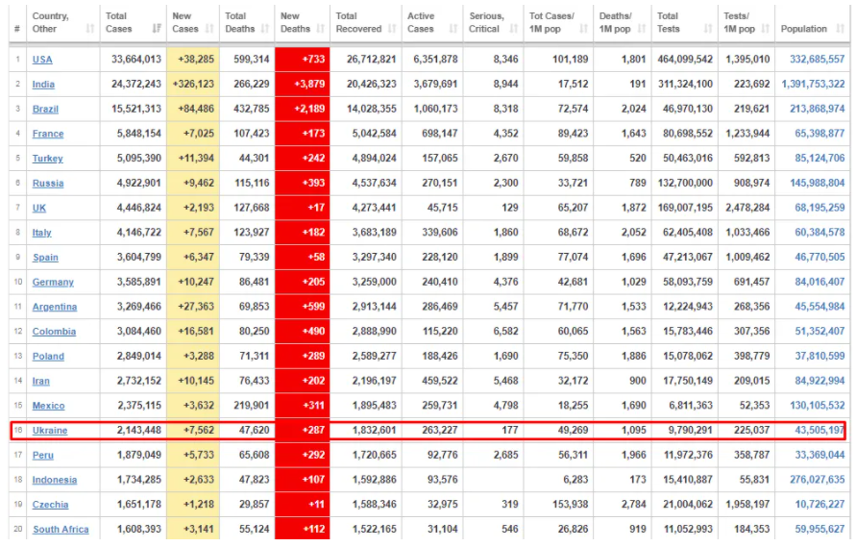
Task: Sort by Total Deaths using its sort icon
Action: 264,30
